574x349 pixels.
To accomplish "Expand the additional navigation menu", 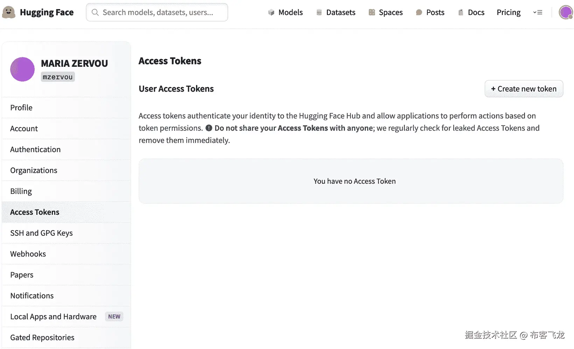I will pyautogui.click(x=538, y=13).
